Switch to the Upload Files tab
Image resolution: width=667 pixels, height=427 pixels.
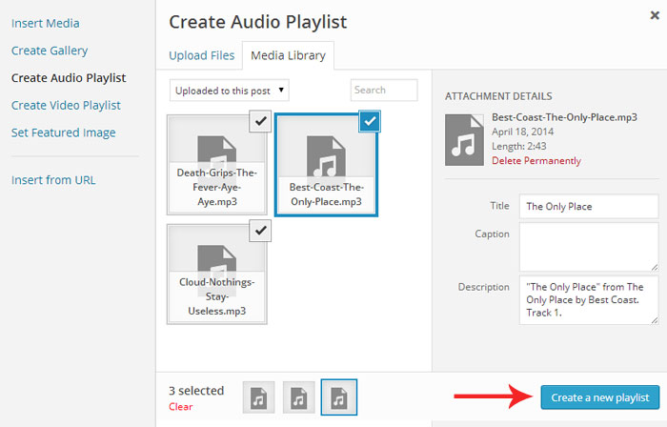(x=202, y=55)
